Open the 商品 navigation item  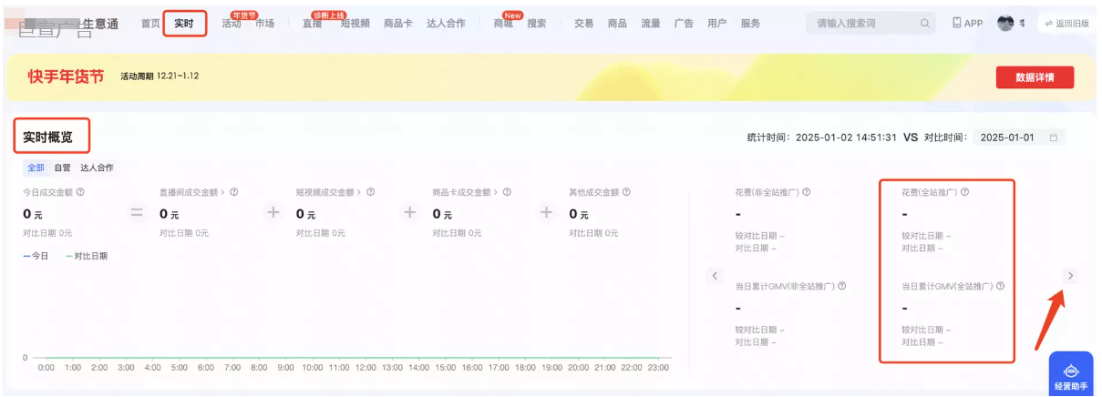pyautogui.click(x=617, y=24)
